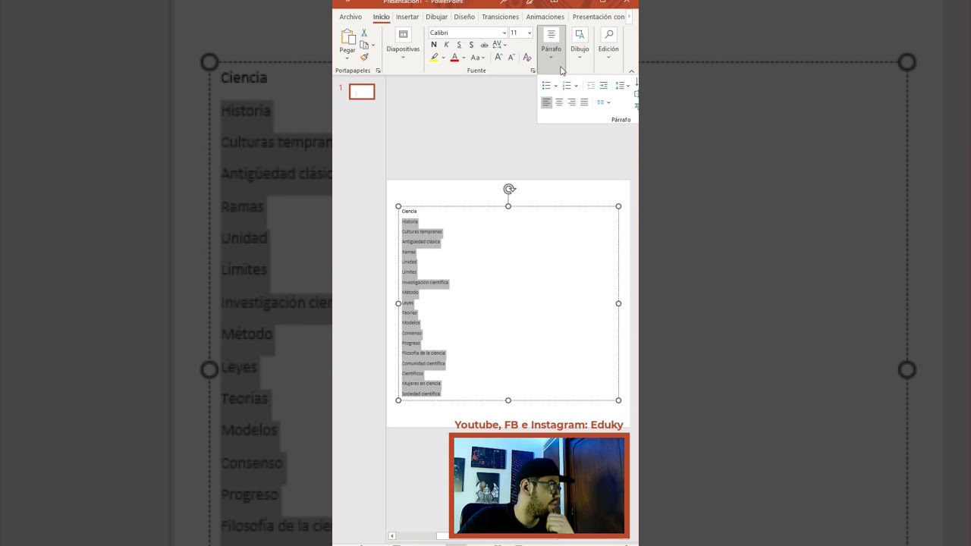Click the ribbon tabs scroll right arrow
The width and height of the screenshot is (971, 546).
[630, 17]
